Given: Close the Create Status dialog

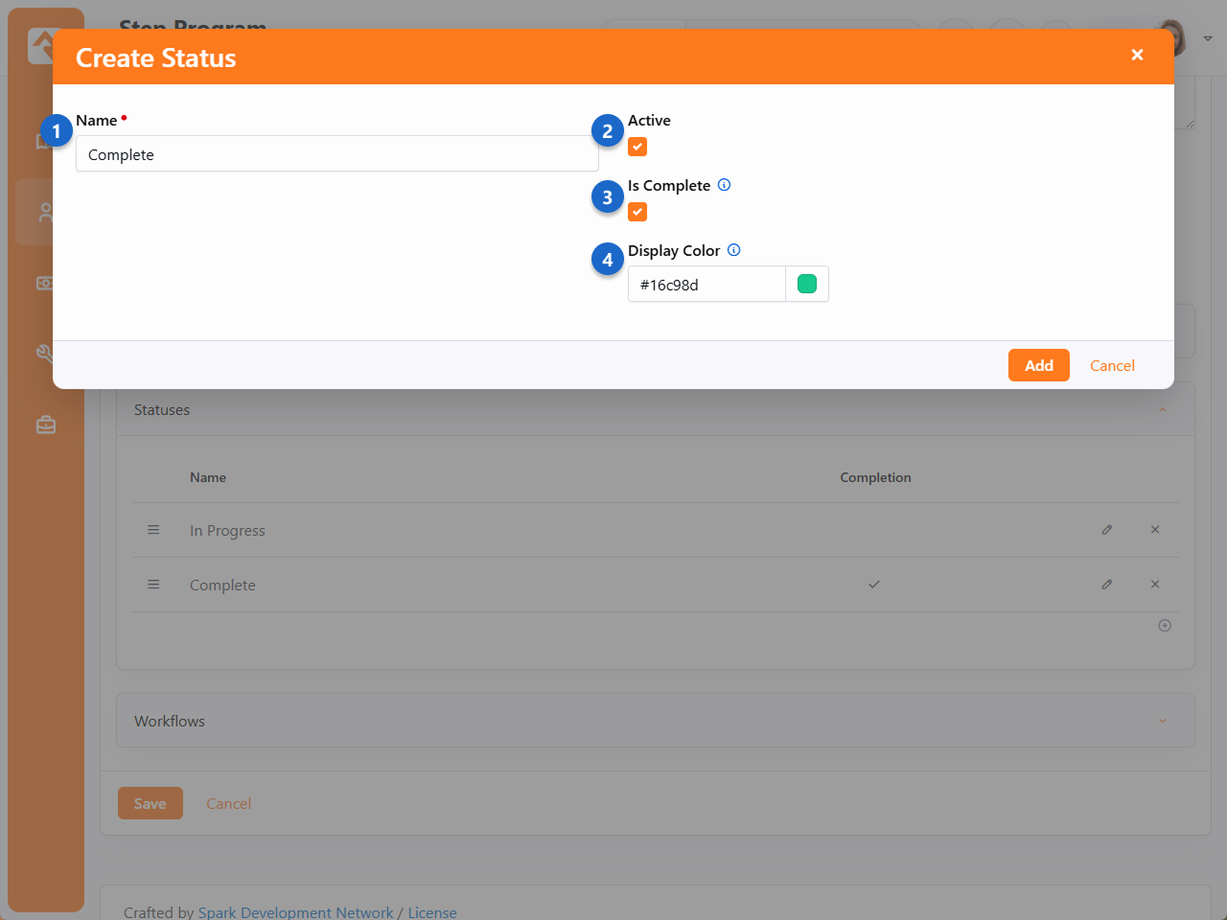Looking at the screenshot, I should click(1137, 55).
